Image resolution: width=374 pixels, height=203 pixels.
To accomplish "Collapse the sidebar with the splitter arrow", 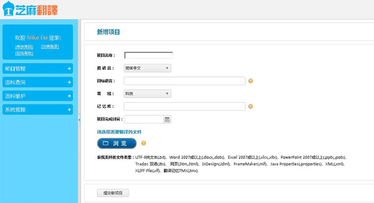I will point(80,120).
